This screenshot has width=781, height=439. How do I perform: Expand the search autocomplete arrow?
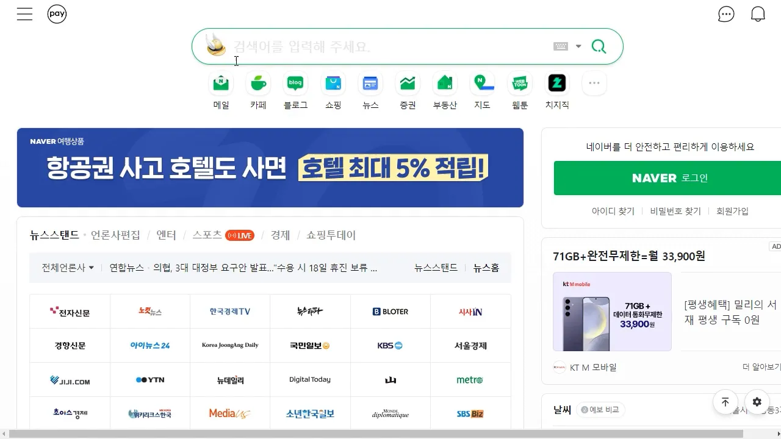click(578, 46)
